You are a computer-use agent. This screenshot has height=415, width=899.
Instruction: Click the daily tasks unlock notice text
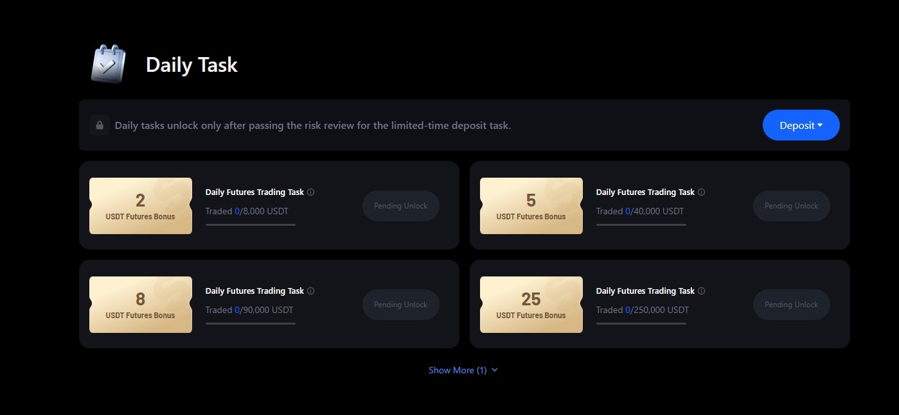(313, 125)
